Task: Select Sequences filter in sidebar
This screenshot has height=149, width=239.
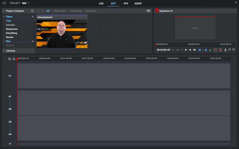Action: (12, 29)
